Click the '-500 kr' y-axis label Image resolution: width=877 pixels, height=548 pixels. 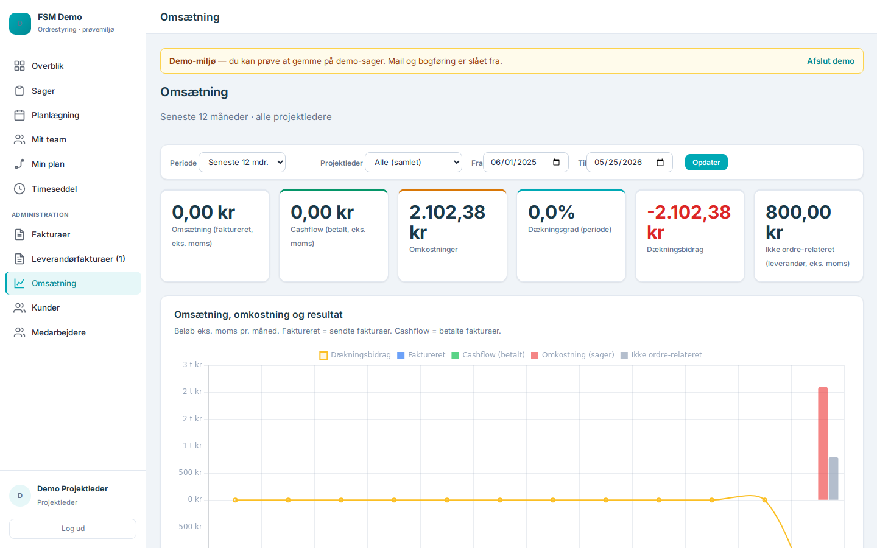point(189,527)
